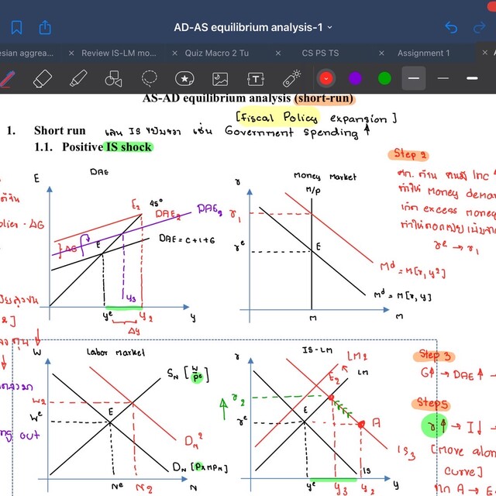Select the Lasso selection tool
The height and width of the screenshot is (496, 496).
click(149, 78)
